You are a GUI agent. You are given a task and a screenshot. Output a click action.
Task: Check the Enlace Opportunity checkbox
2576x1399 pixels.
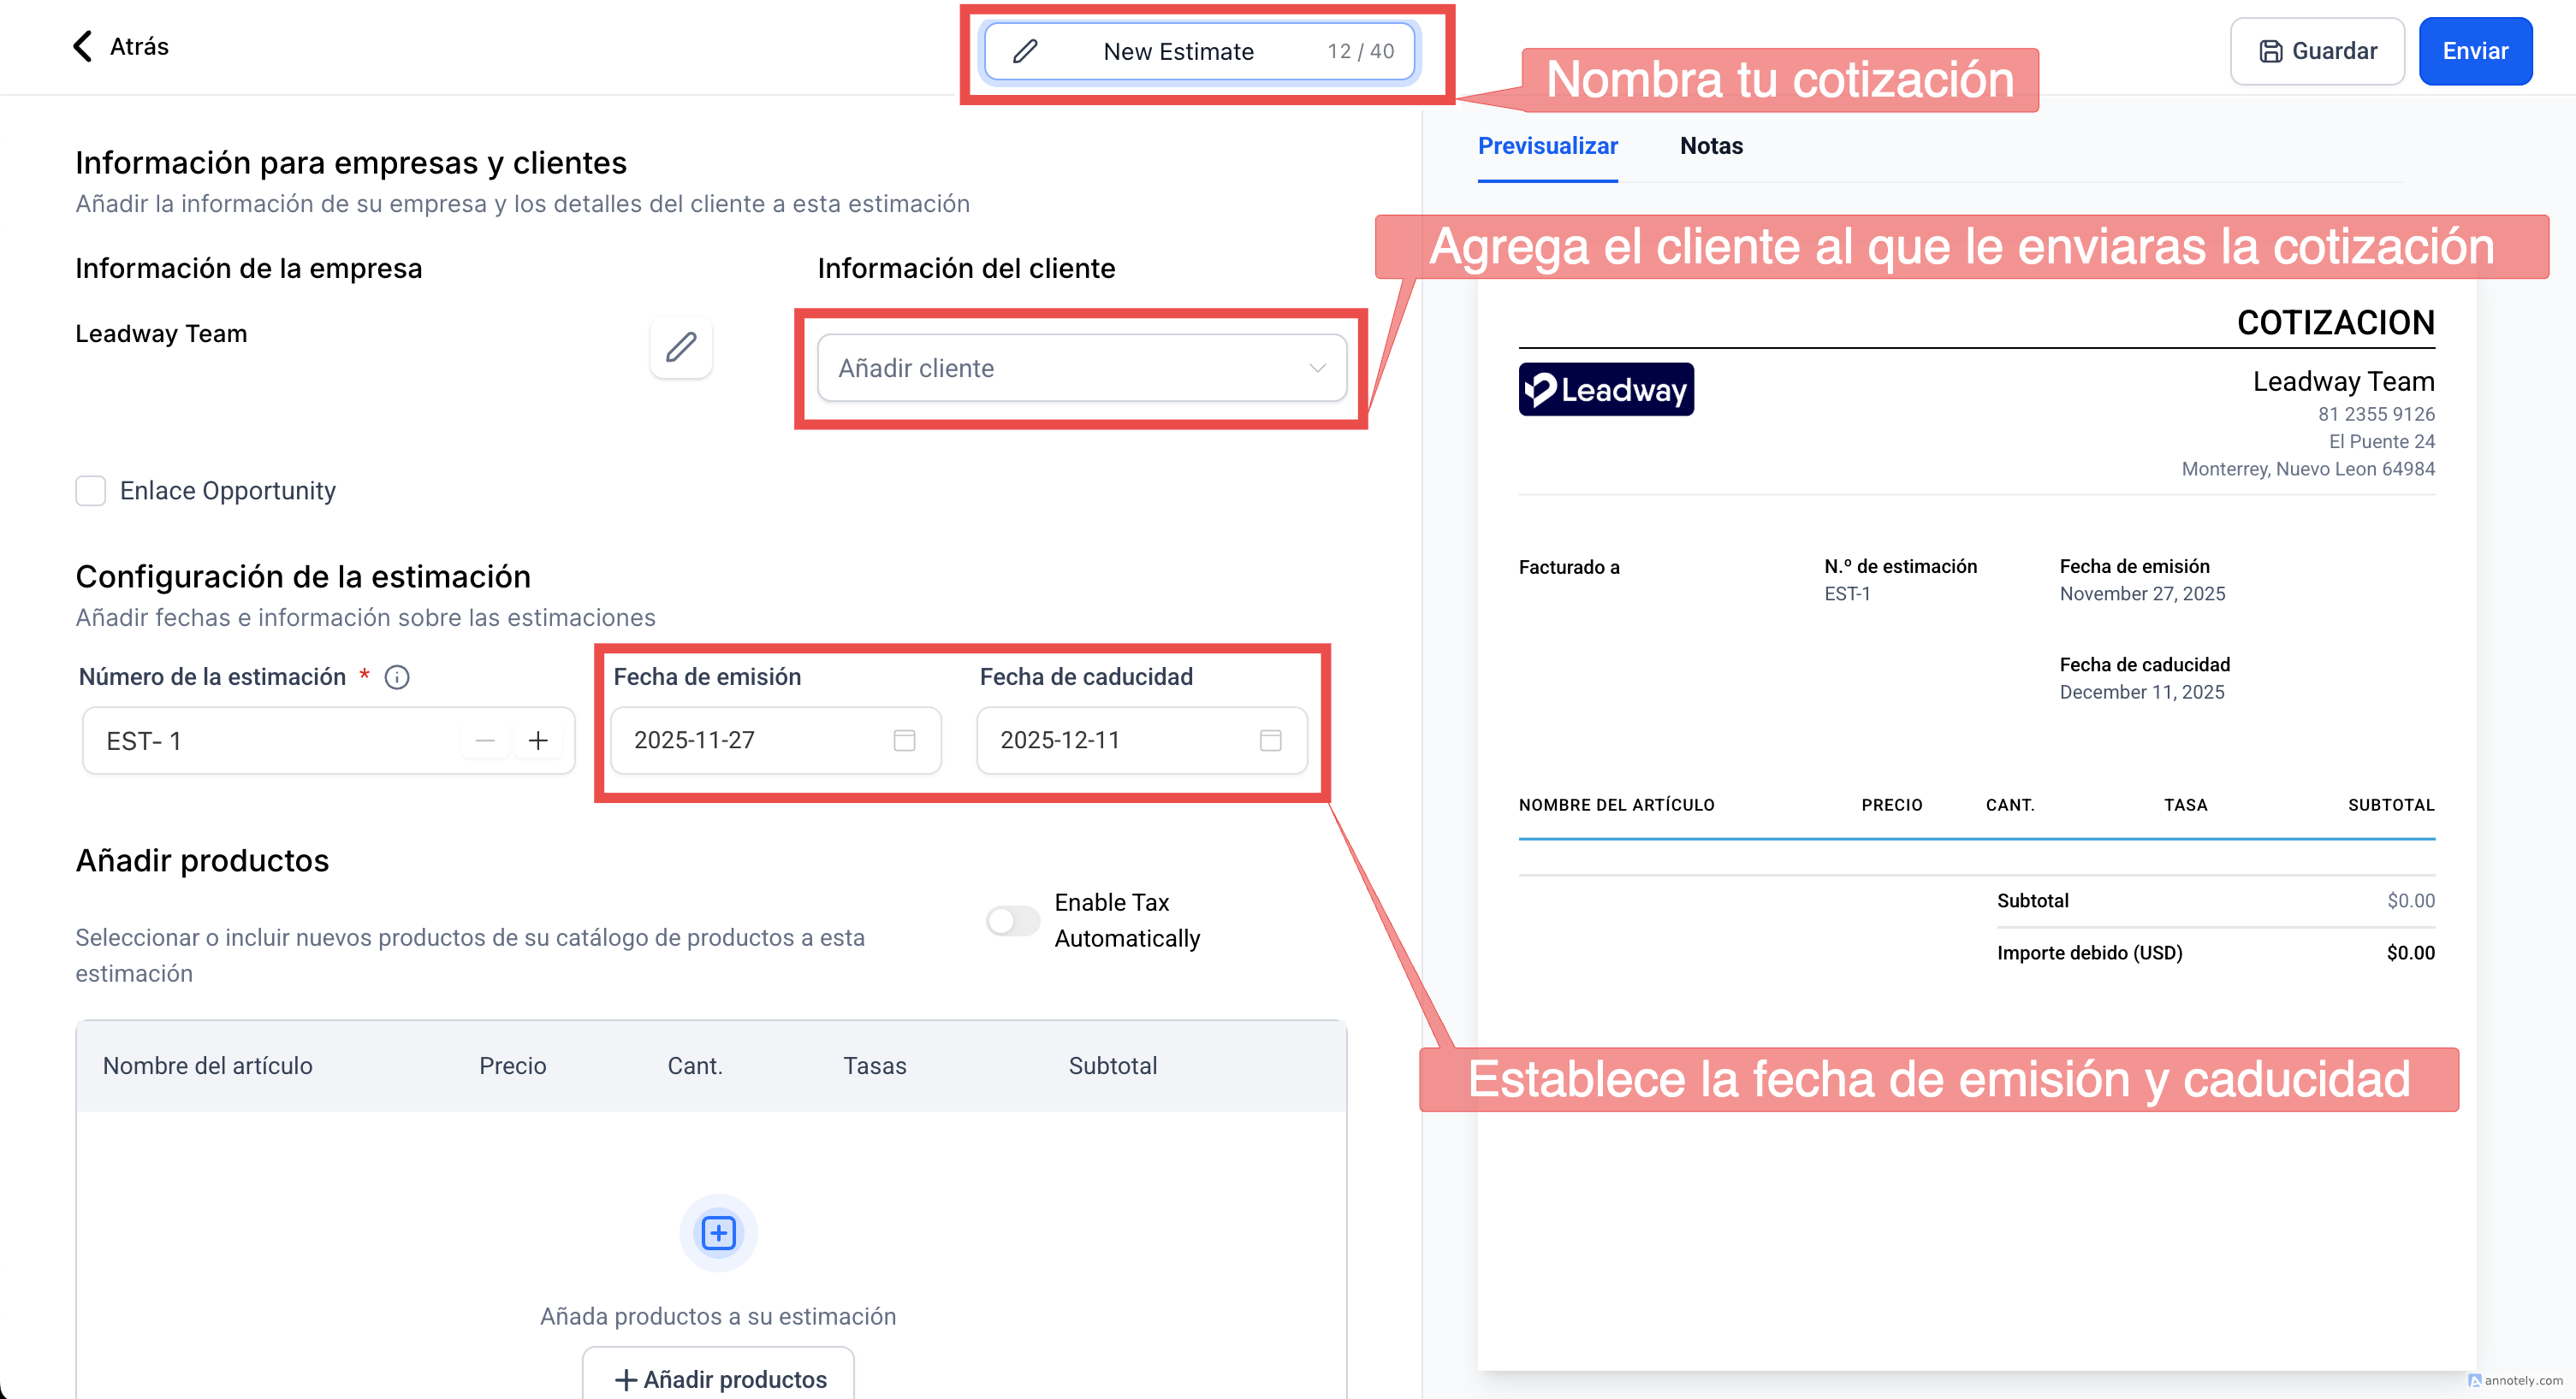91,491
